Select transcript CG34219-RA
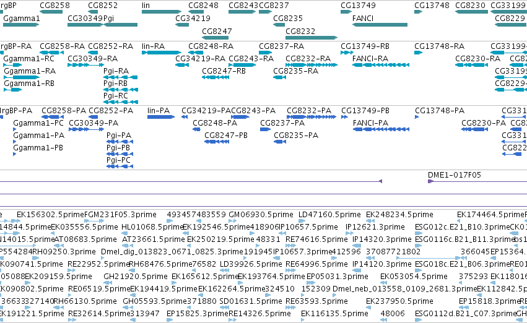This screenshot has height=323, width=527. click(200, 59)
